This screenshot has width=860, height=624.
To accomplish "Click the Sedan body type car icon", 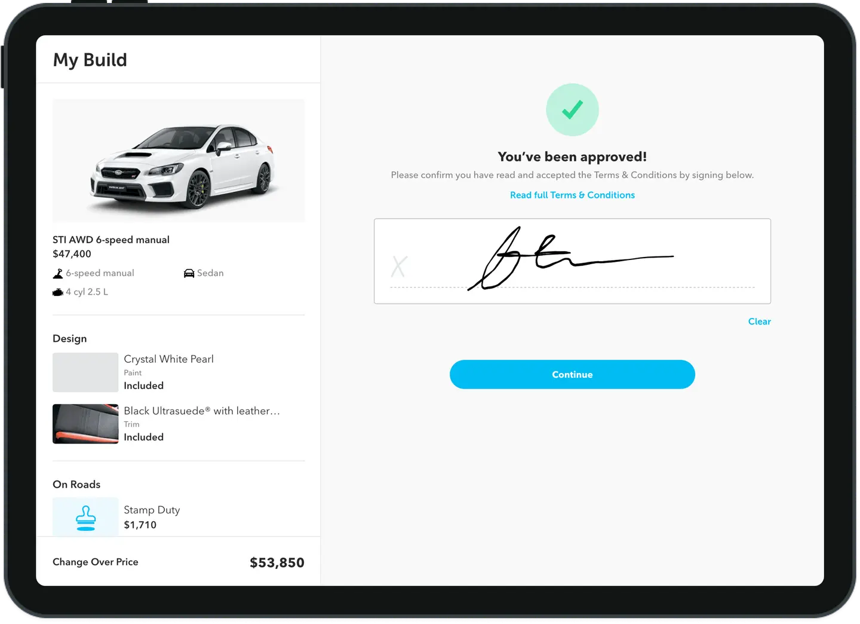I will 189,273.
